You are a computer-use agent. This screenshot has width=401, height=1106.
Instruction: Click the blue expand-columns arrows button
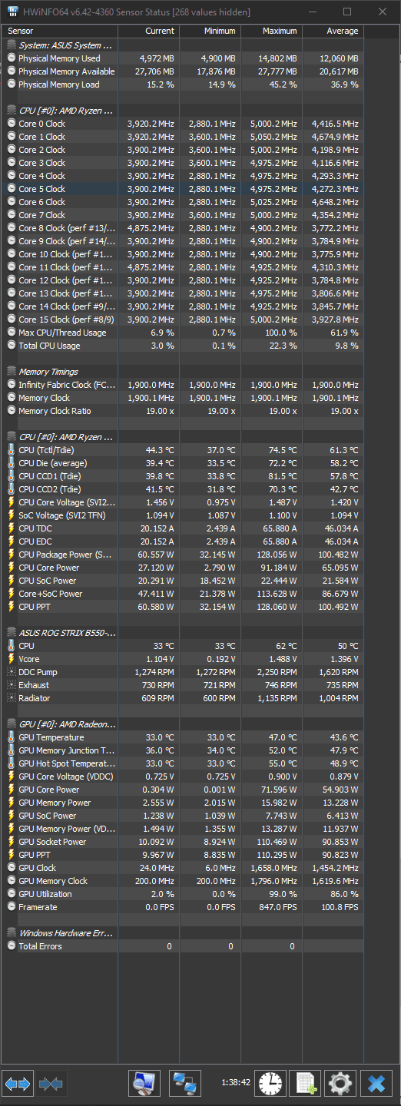click(18, 1084)
